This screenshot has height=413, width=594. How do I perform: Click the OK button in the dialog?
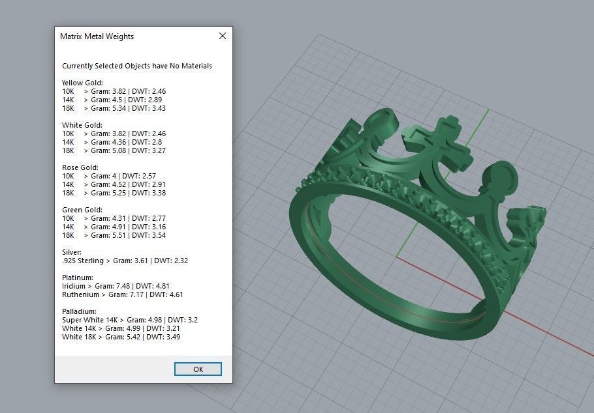pos(198,369)
